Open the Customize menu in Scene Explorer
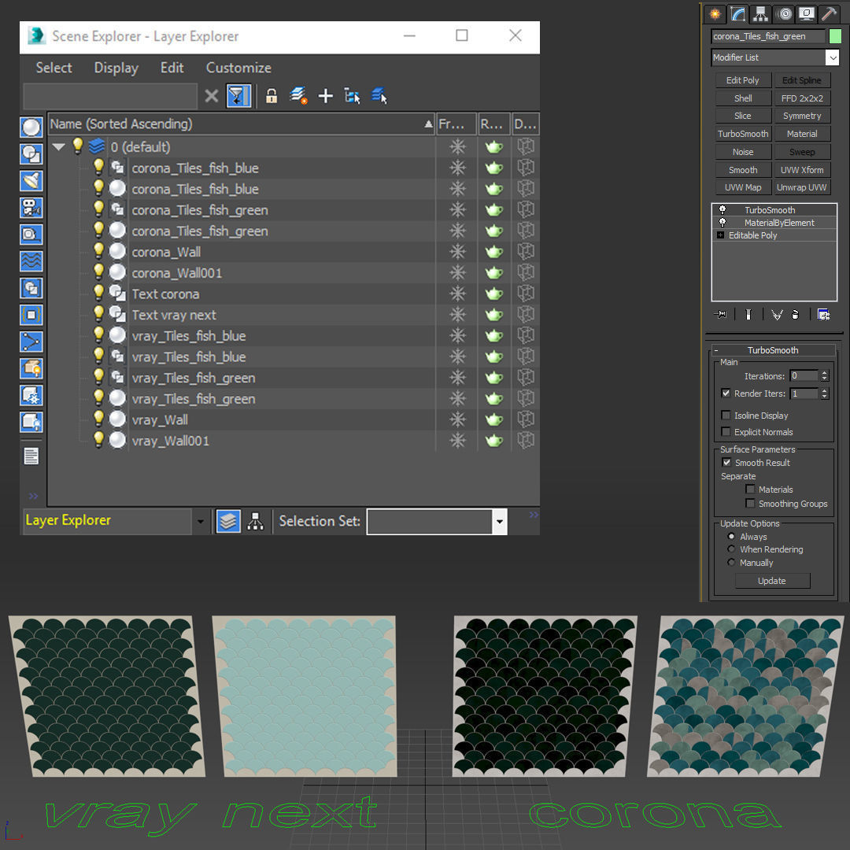 point(238,68)
